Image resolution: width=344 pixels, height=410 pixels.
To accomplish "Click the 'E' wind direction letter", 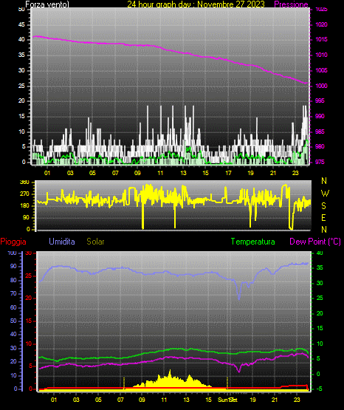I will (x=323, y=217).
